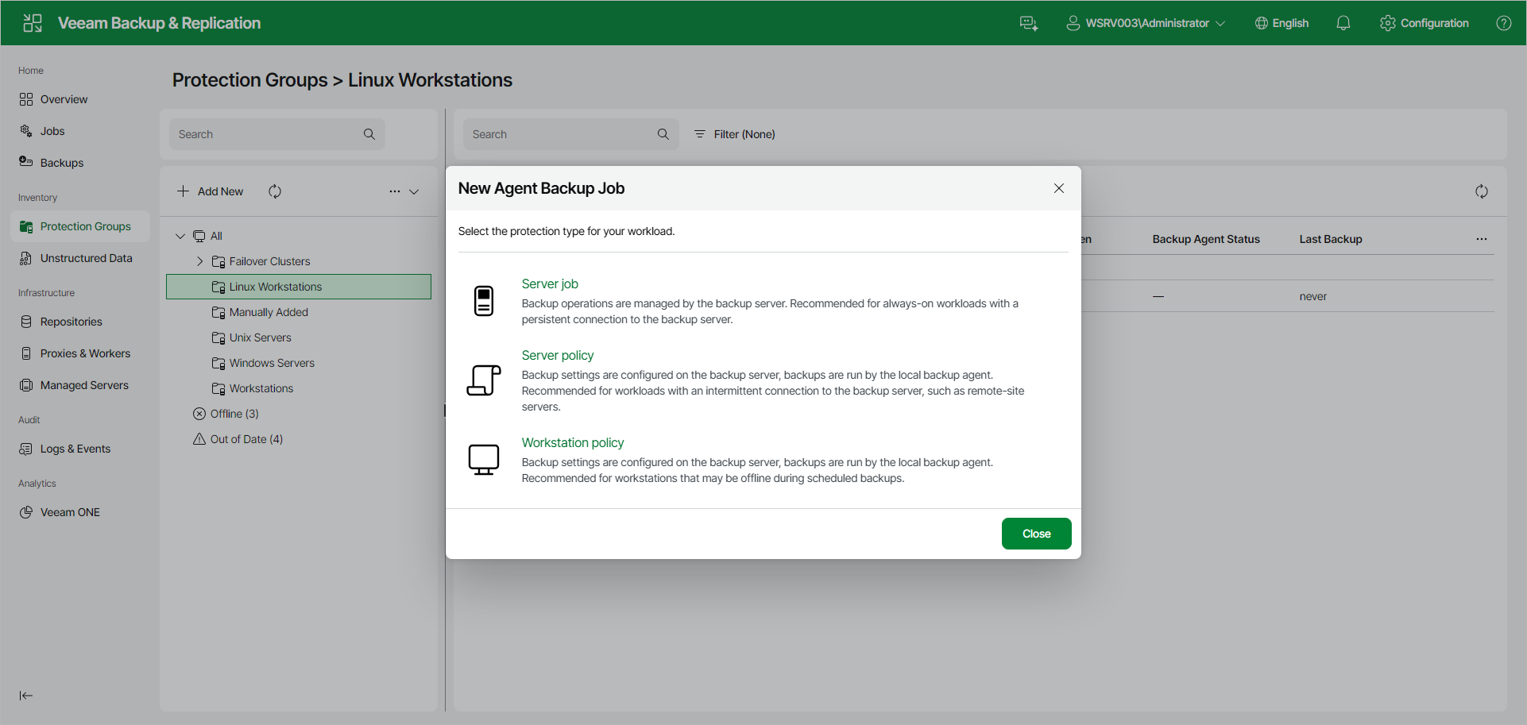The width and height of the screenshot is (1527, 725).
Task: Open the remote console icon in header
Action: [x=1029, y=23]
